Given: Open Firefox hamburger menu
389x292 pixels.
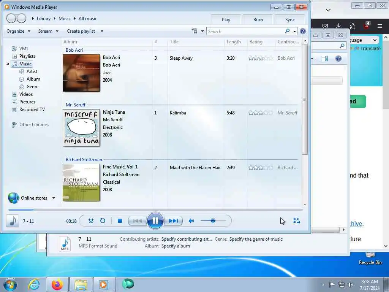Looking at the screenshot, I should tap(380, 26).
